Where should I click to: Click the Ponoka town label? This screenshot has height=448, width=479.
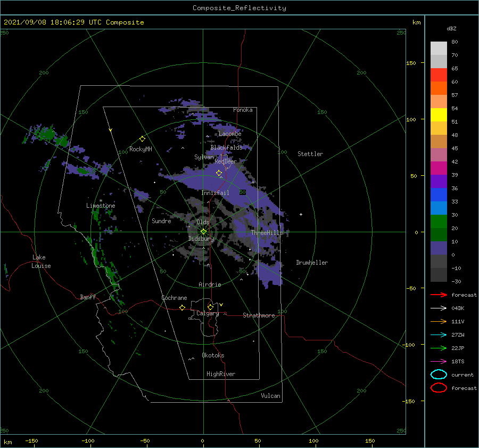click(x=243, y=110)
